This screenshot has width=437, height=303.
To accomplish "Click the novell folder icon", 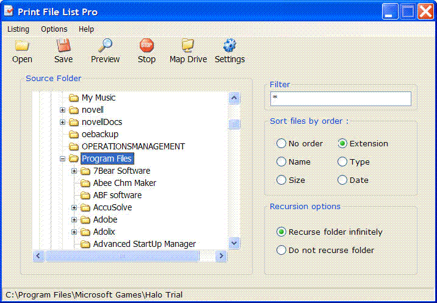I will [x=74, y=110].
